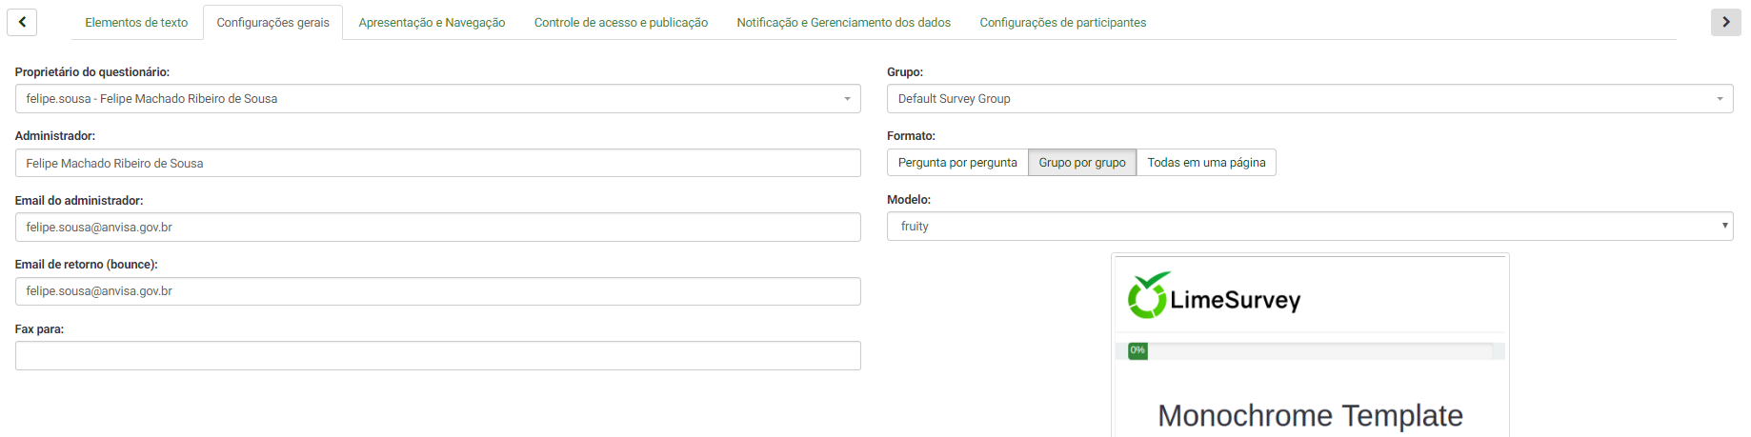Open the Proprietário do questionário dropdown

point(437,99)
